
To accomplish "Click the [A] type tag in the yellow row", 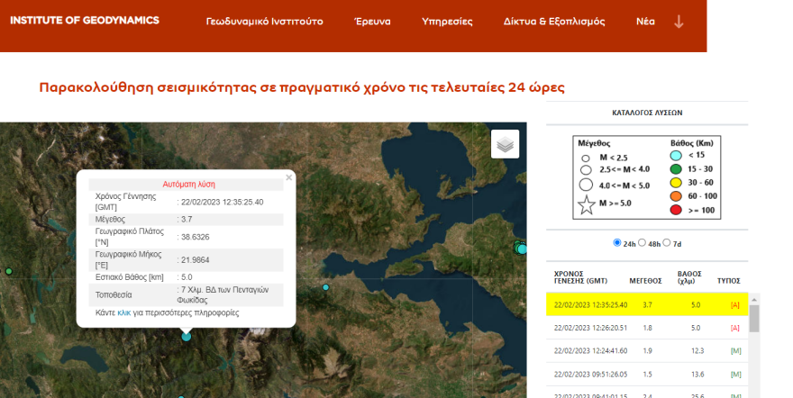I will point(734,305).
